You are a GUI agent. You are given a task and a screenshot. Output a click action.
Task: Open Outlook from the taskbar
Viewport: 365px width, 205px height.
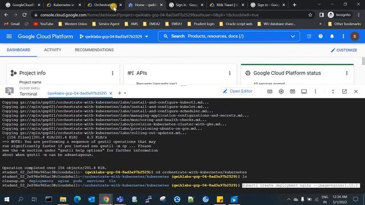pyautogui.click(x=91, y=199)
